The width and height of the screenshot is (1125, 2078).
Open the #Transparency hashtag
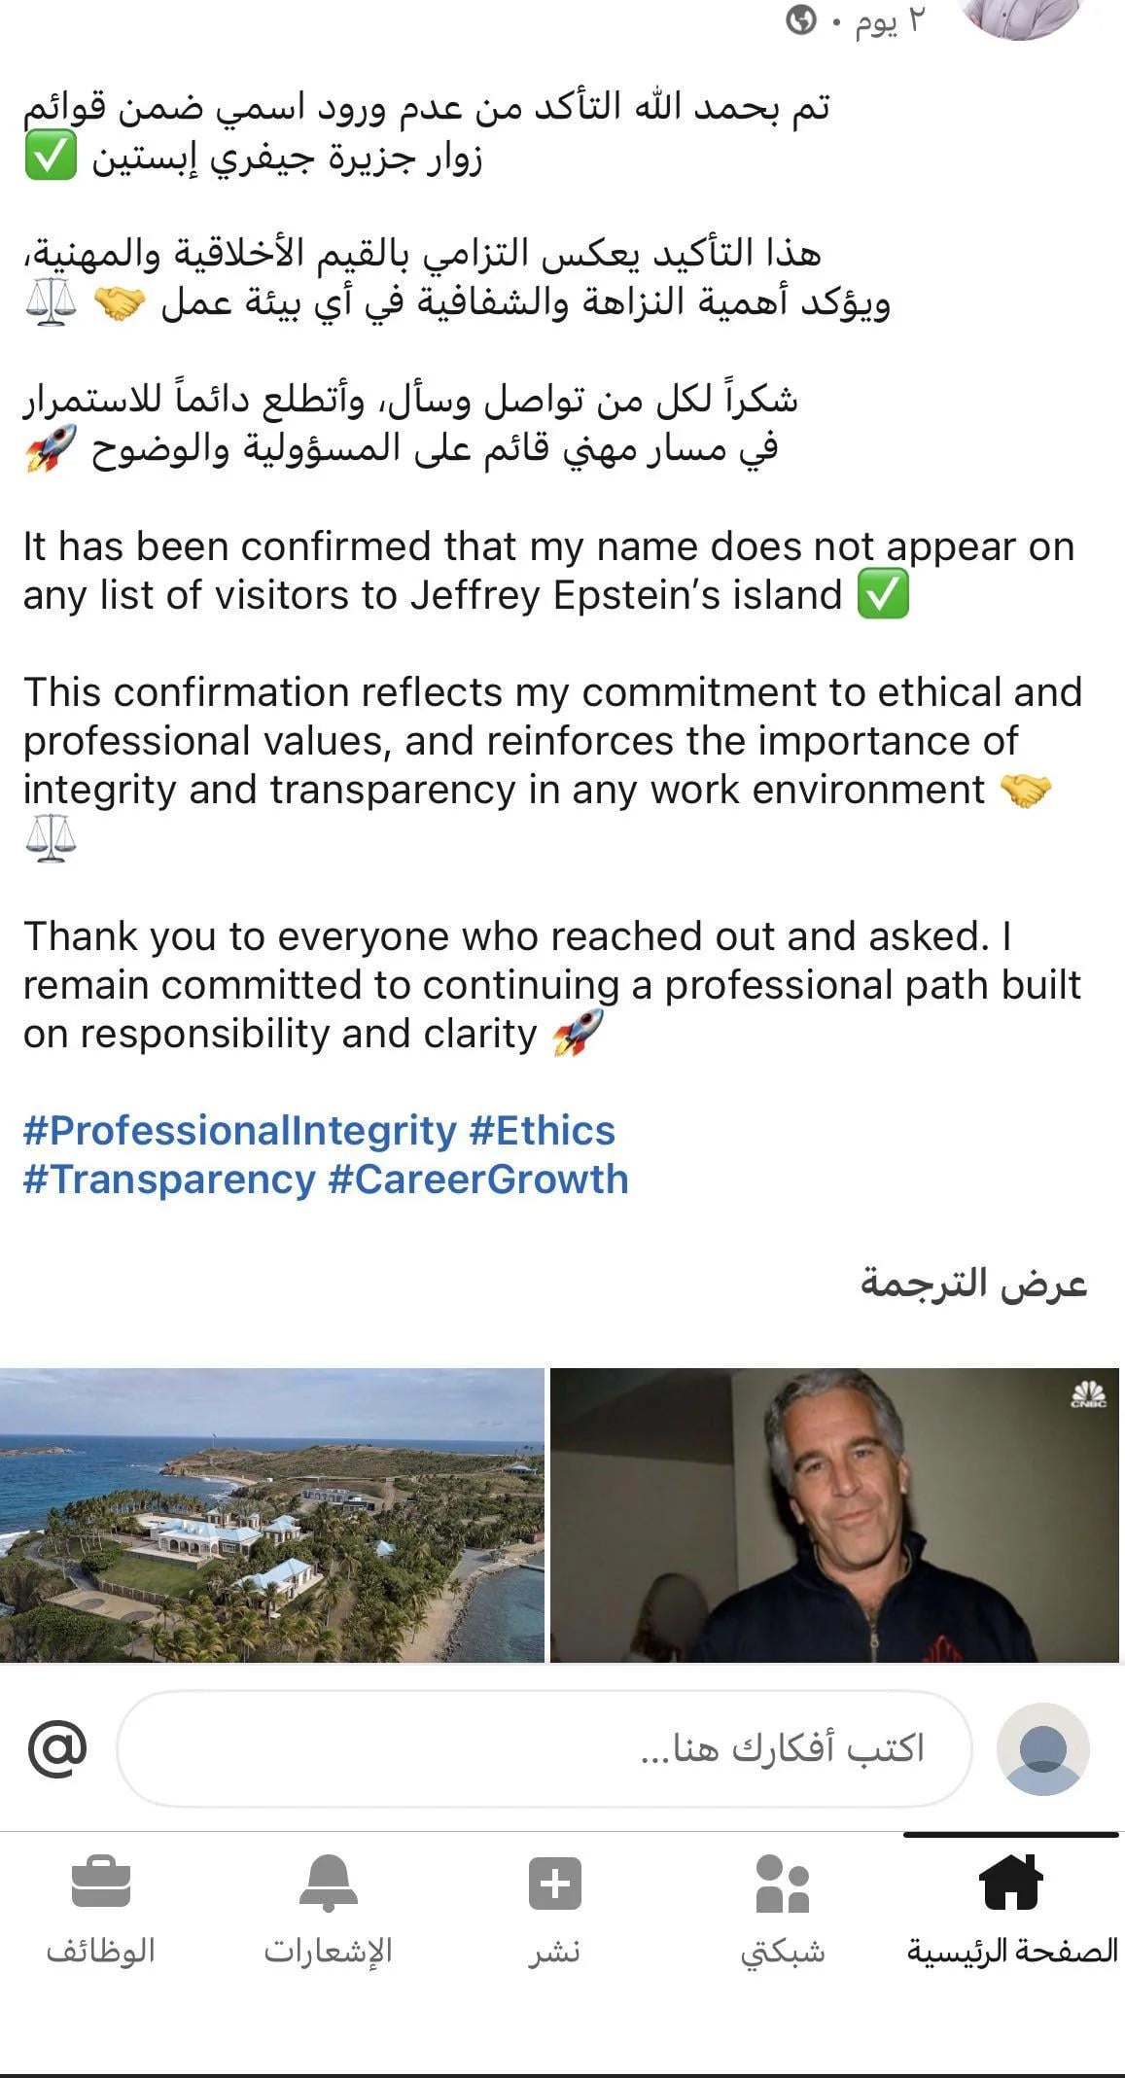169,1180
